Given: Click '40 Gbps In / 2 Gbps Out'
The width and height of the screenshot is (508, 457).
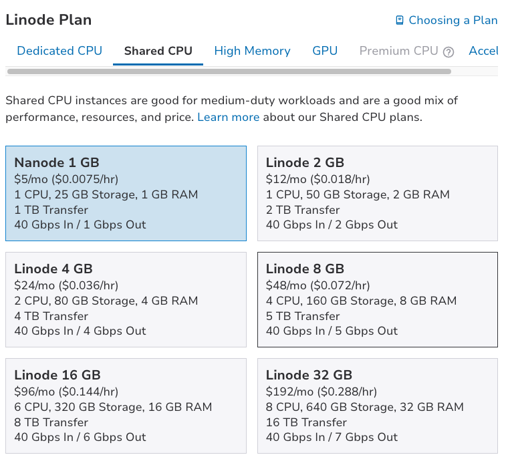Looking at the screenshot, I should [x=332, y=224].
